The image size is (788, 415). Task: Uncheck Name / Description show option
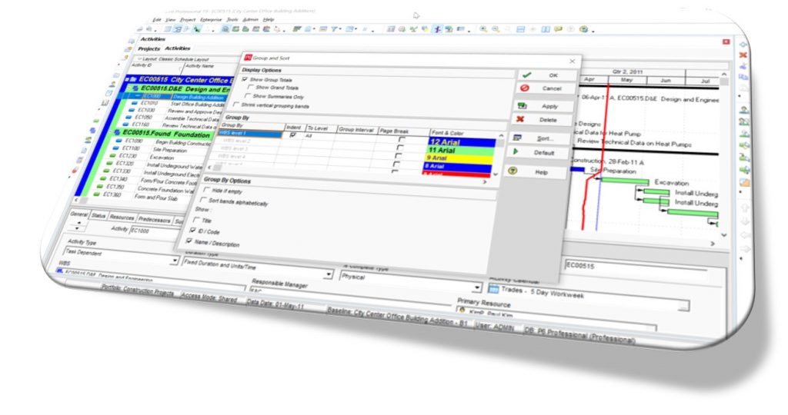tap(189, 241)
